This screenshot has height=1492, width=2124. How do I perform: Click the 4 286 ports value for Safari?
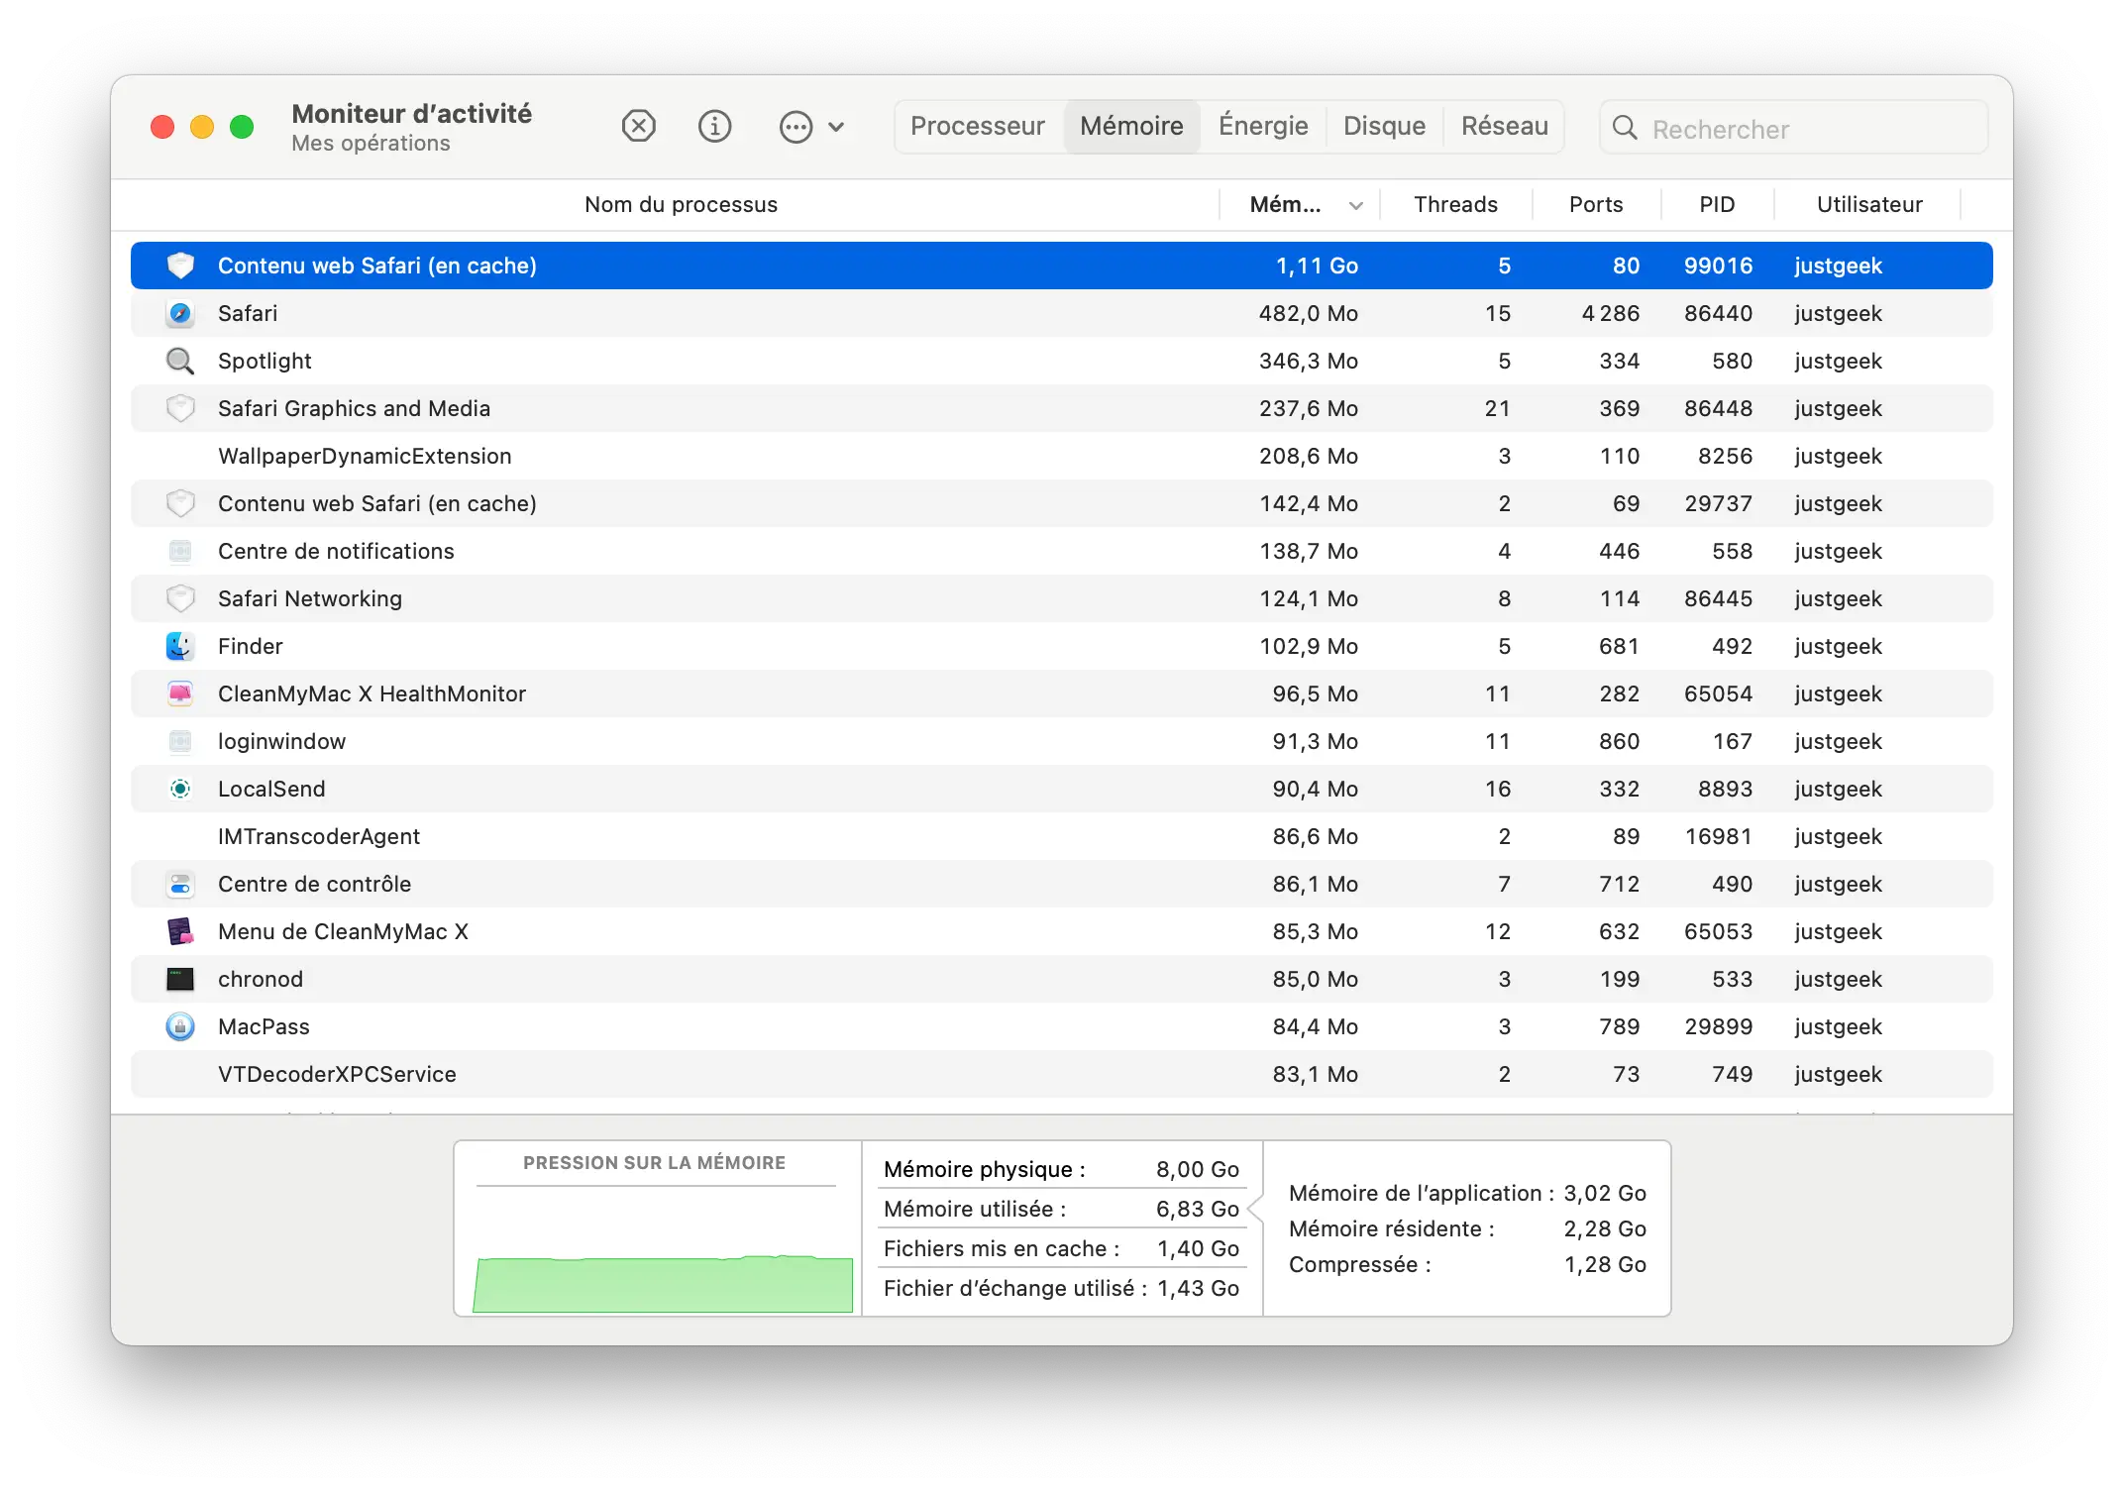[1610, 313]
